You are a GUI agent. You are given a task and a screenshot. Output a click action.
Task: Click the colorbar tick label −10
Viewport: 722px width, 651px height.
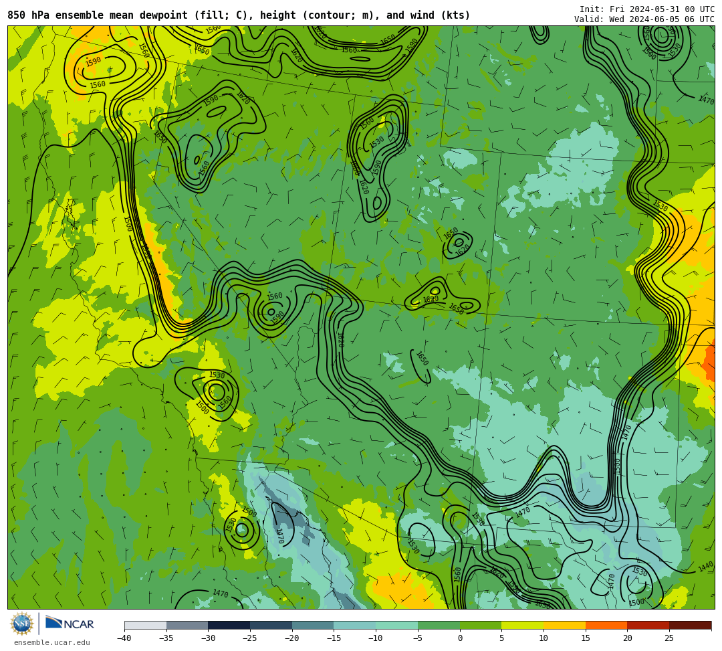coord(375,638)
